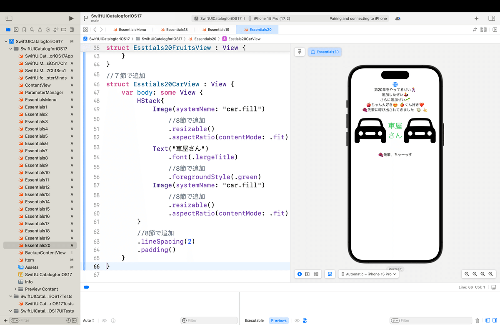The width and height of the screenshot is (500, 325).
Task: Select the Essentials20 preview chip
Action: [x=325, y=52]
